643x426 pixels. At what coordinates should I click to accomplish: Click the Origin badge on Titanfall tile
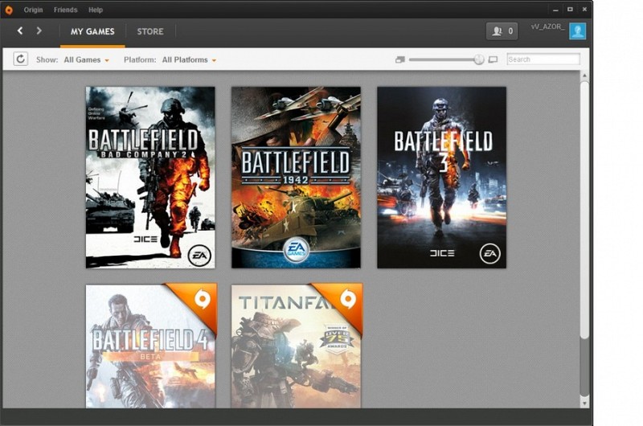(348, 299)
